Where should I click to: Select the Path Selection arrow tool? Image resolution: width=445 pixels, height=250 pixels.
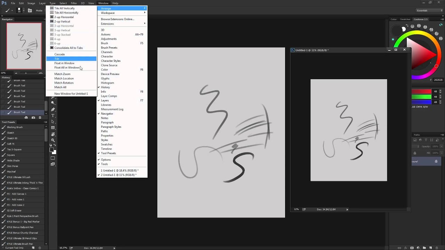pos(53,122)
